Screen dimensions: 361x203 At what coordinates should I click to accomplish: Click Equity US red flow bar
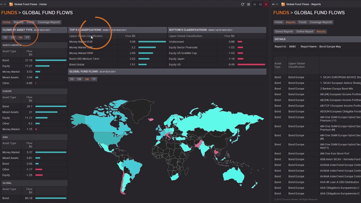pos(251,65)
